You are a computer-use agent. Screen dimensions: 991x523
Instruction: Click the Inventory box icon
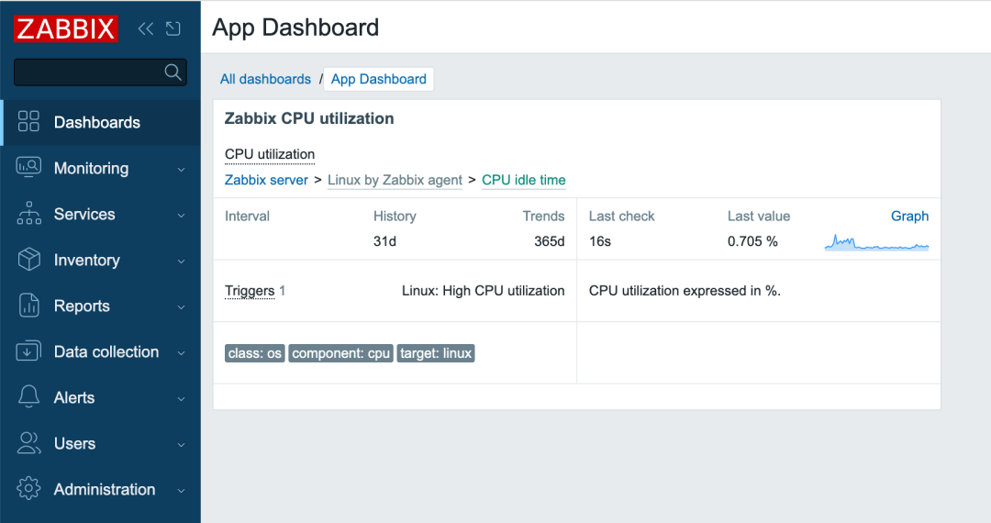(29, 260)
